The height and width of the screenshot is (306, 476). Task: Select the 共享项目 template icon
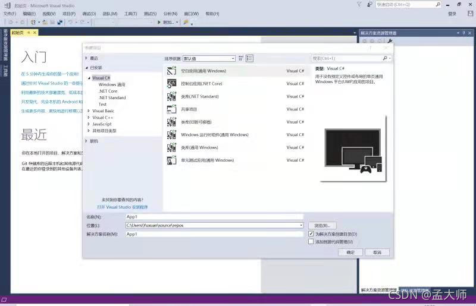tap(171, 109)
